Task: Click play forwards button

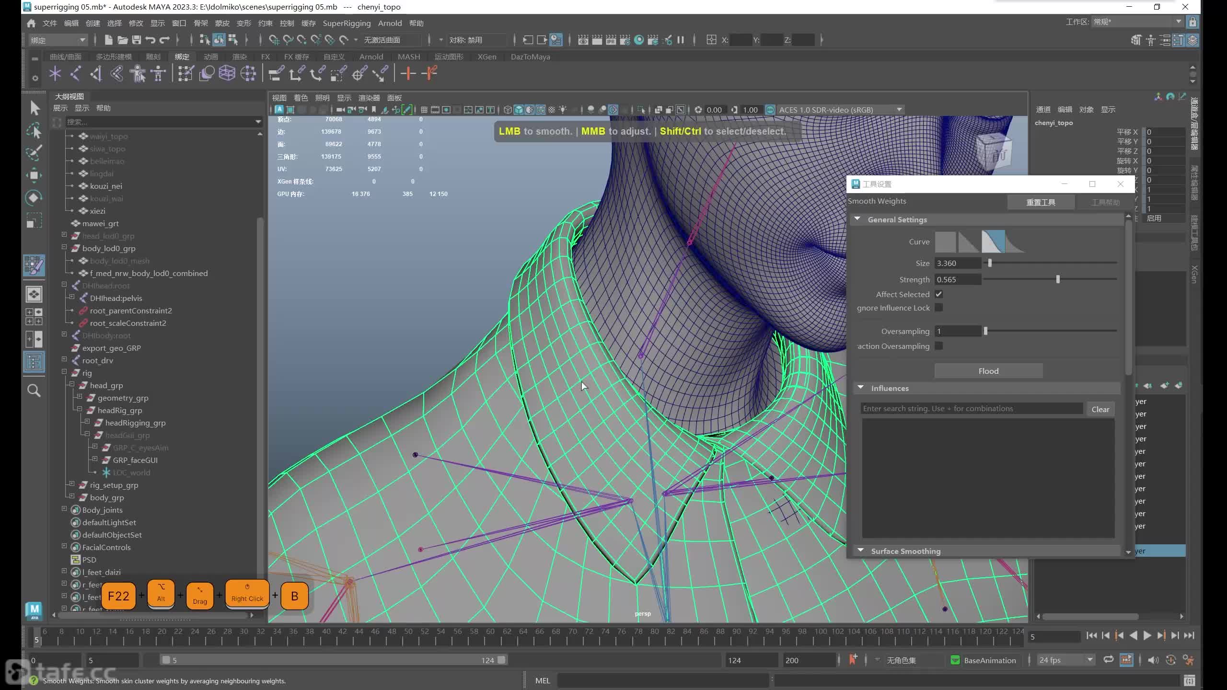Action: tap(1147, 636)
